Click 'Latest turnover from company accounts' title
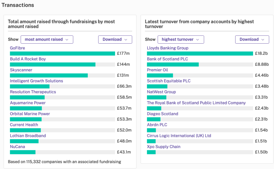Image resolution: width=274 pixels, height=169 pixels. 199,24
